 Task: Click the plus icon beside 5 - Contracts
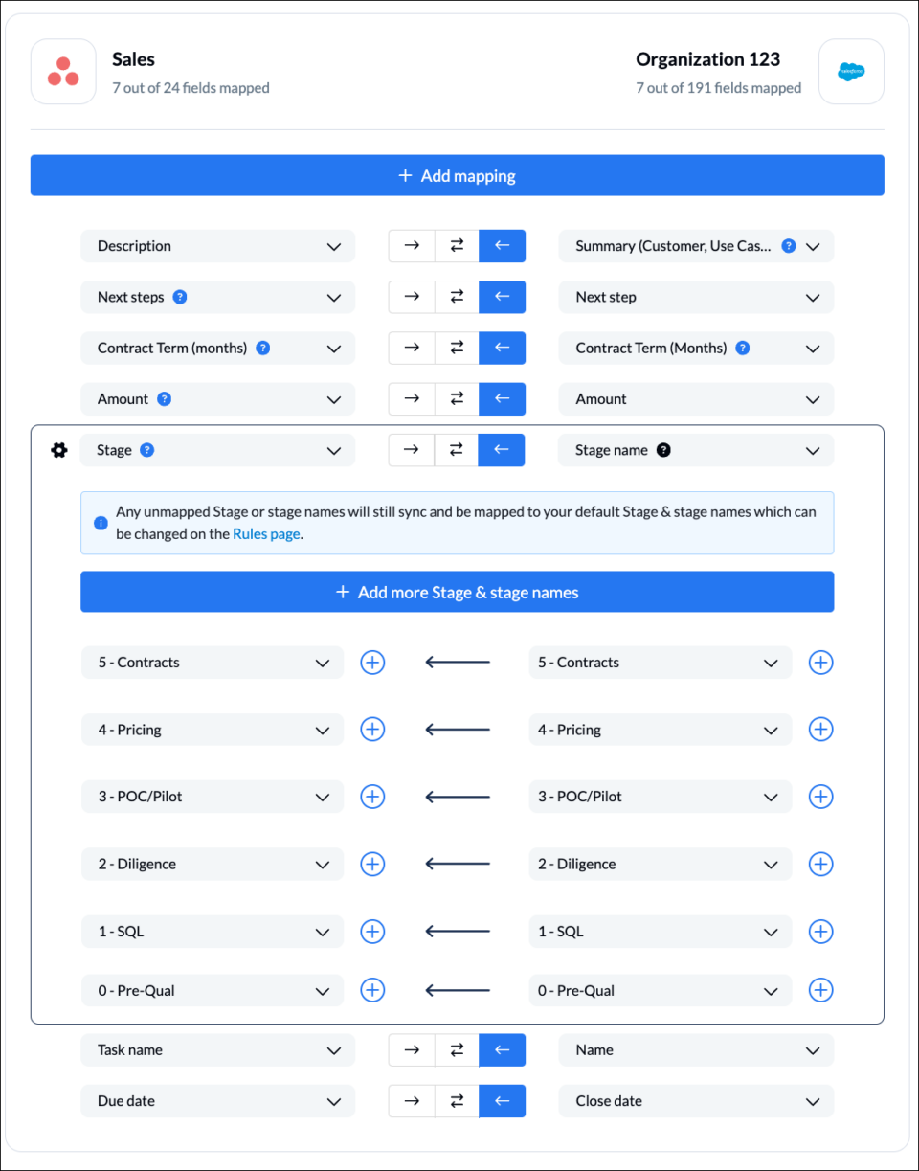[372, 662]
